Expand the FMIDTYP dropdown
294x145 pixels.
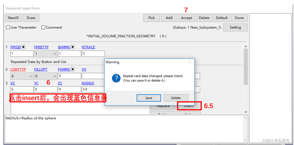(x=46, y=54)
